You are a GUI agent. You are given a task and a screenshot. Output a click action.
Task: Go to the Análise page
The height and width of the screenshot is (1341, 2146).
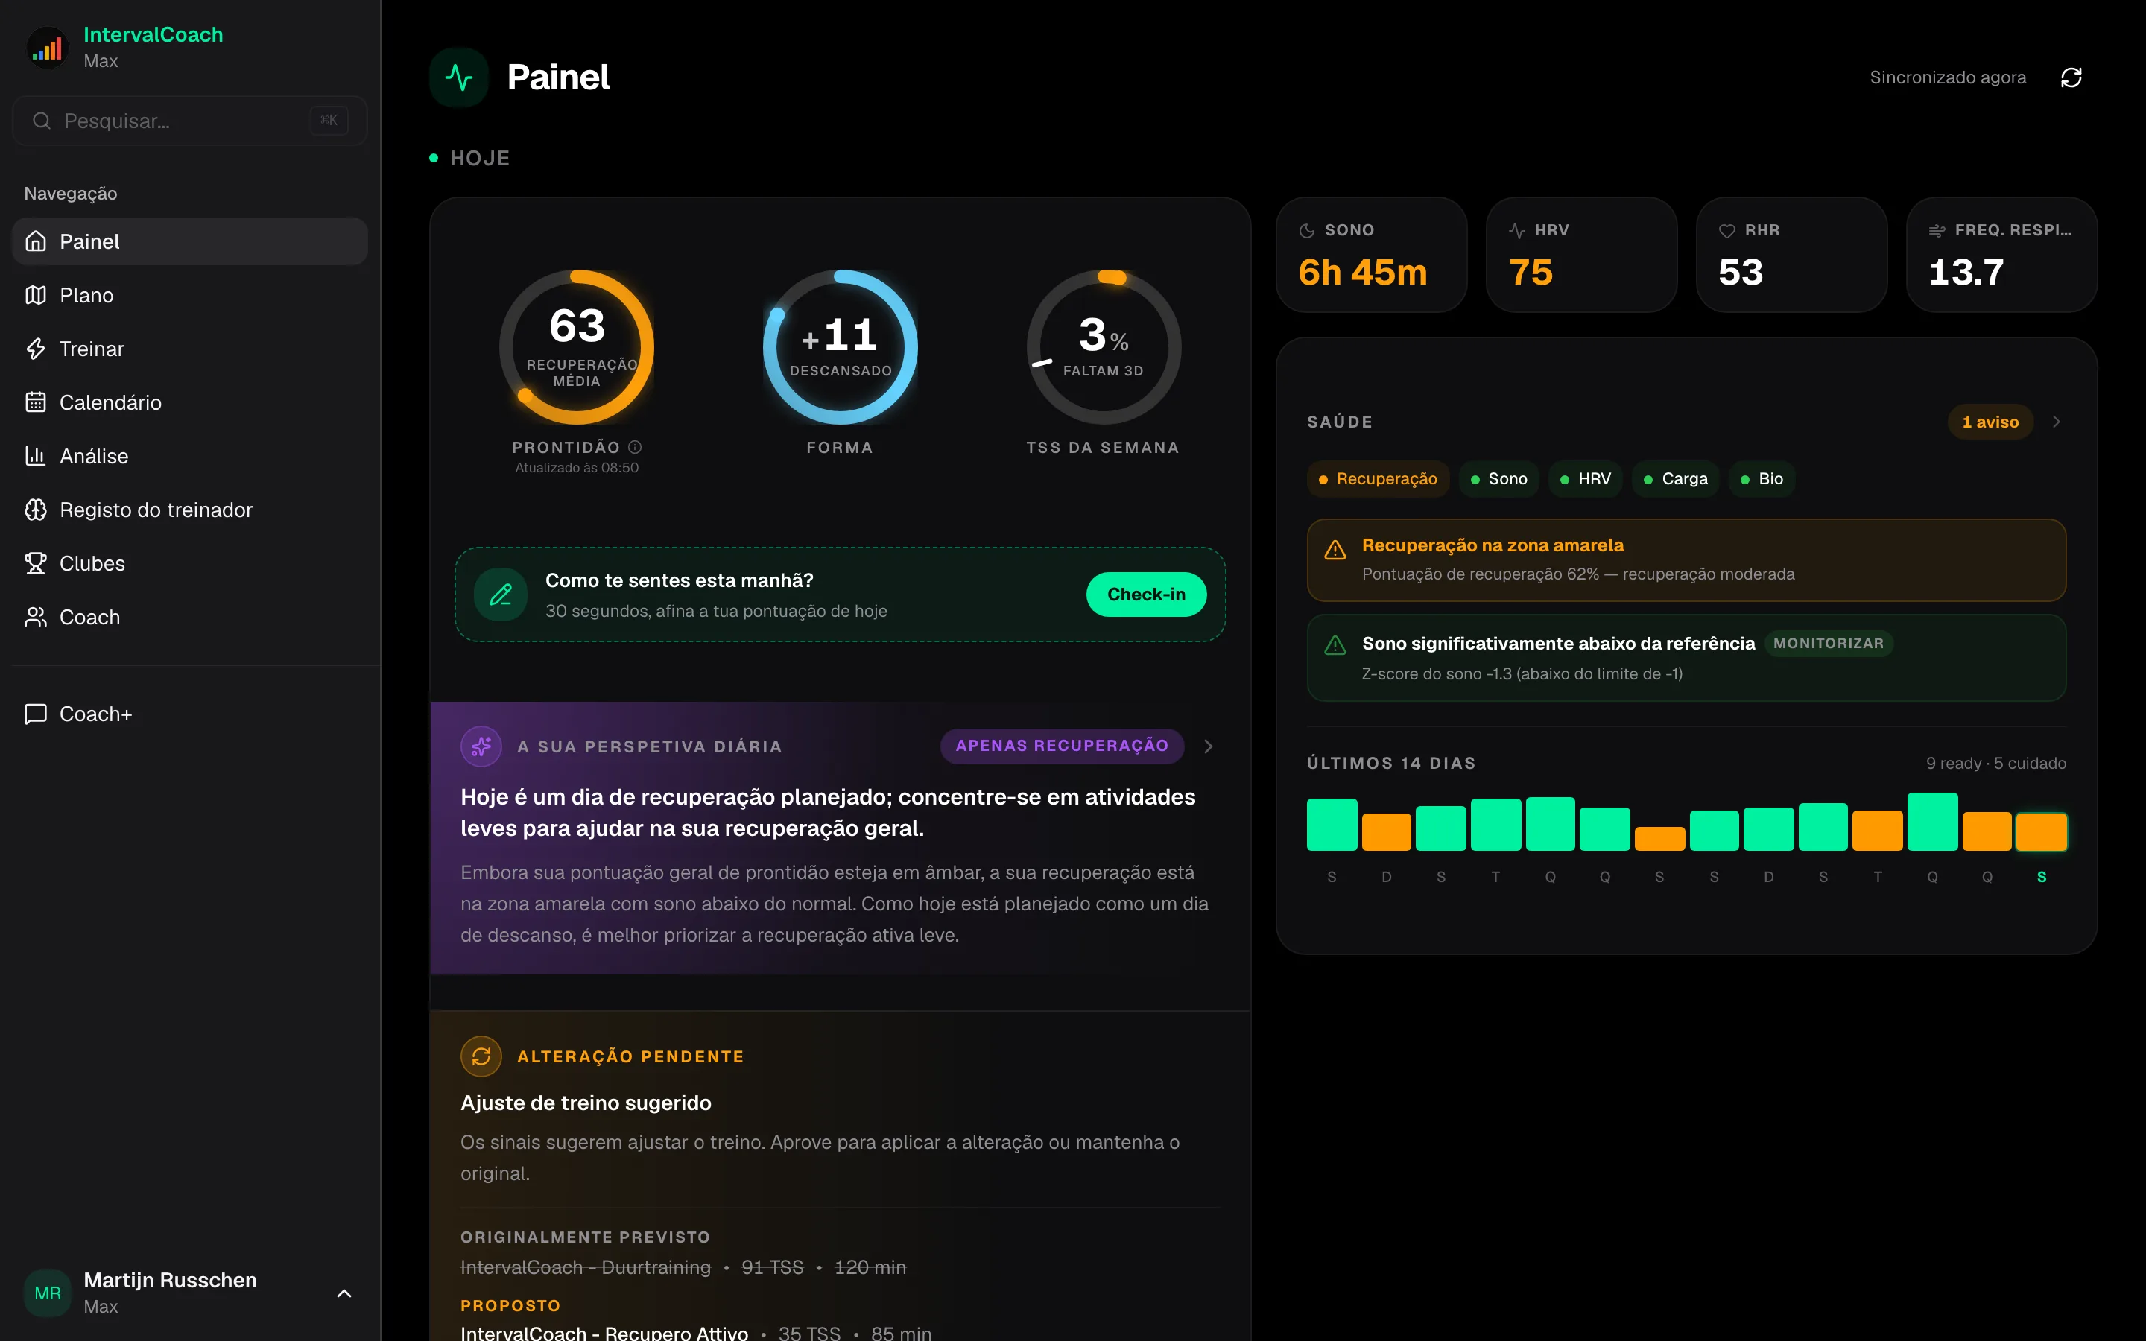click(190, 456)
